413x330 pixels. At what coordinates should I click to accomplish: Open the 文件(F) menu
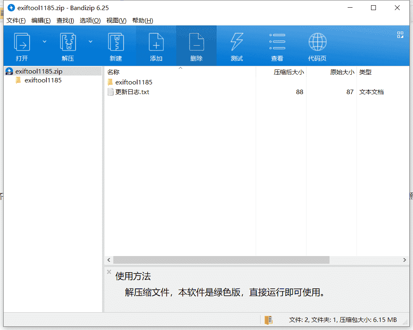point(16,21)
